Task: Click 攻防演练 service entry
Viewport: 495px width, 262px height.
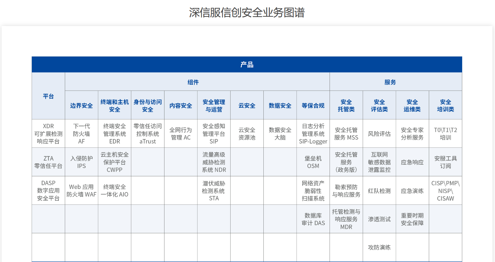Action: click(x=379, y=248)
